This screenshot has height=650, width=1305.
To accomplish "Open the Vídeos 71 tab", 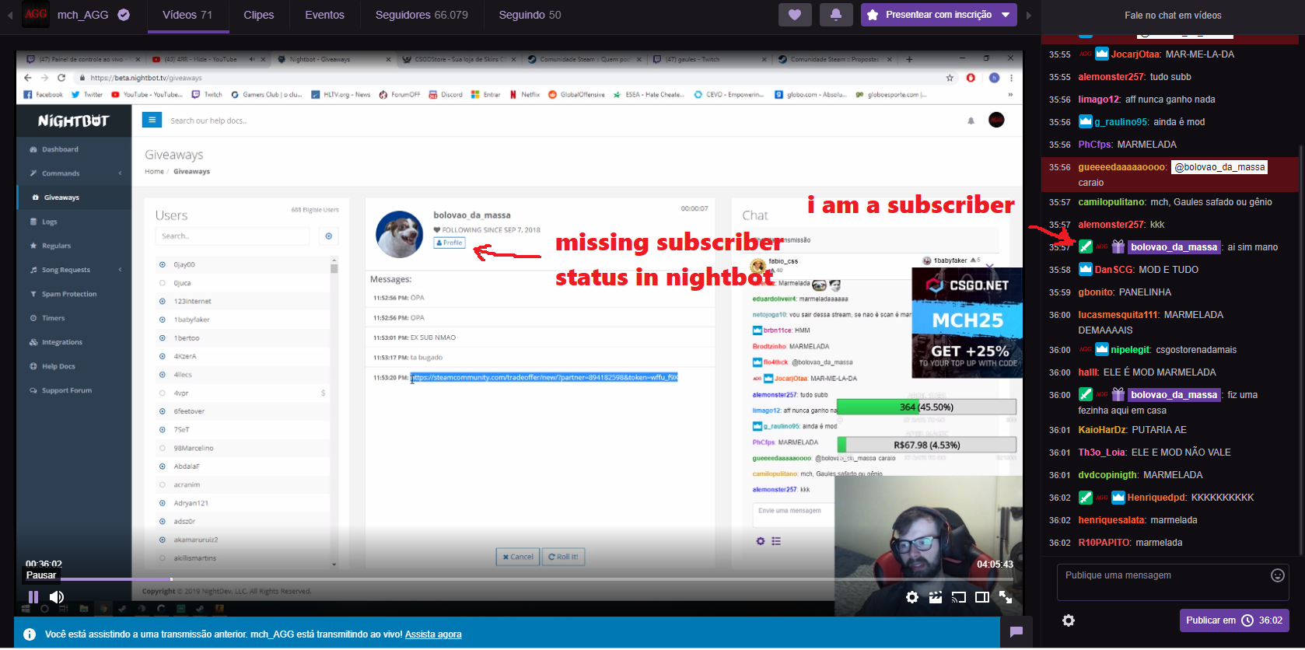I will (187, 15).
